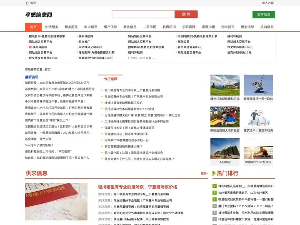Open 永泰风量调节阀 supply listing
Viewport: 300px width, 225px height.
(141, 207)
